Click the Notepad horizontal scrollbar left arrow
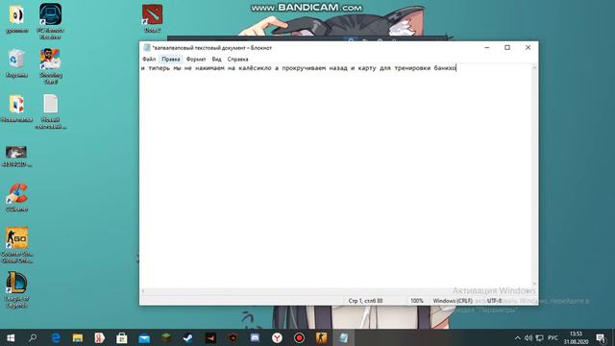This screenshot has height=346, width=615. tap(142, 291)
